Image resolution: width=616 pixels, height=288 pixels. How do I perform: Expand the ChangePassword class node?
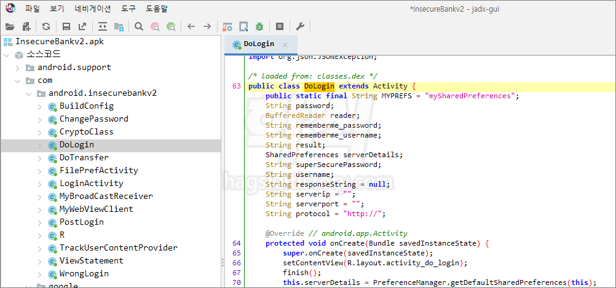pos(39,119)
